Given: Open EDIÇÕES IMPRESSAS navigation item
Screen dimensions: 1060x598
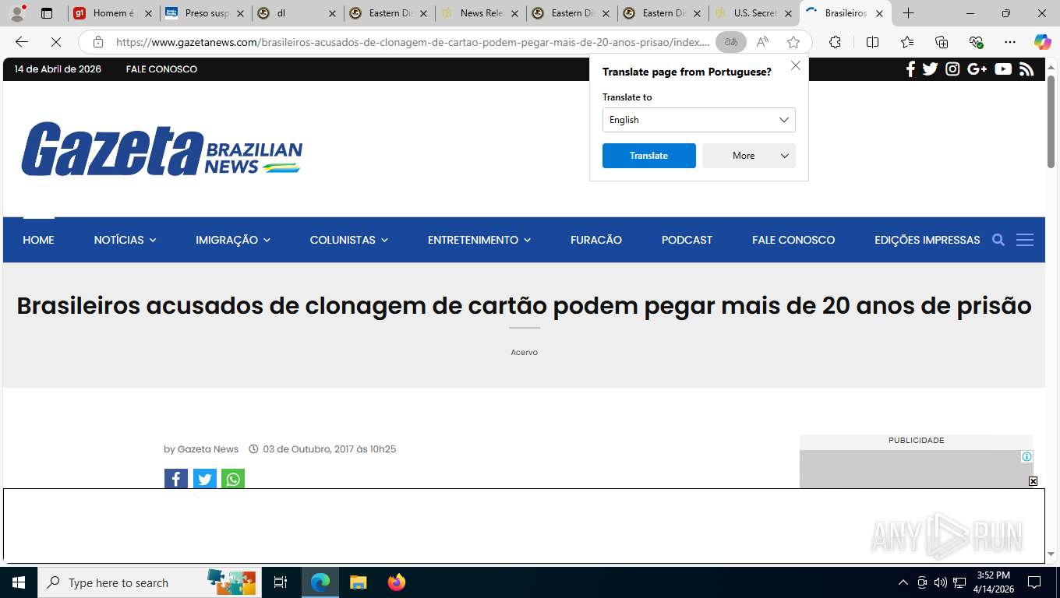Looking at the screenshot, I should tap(927, 240).
